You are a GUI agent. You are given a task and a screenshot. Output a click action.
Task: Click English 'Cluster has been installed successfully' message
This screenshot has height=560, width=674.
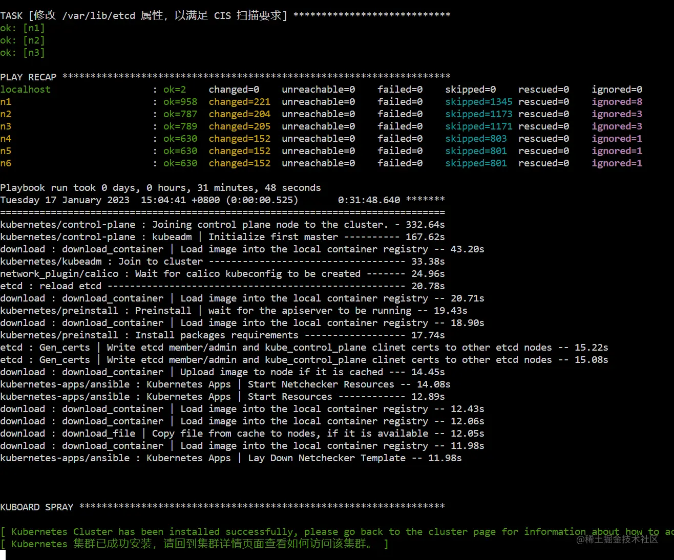(337, 532)
